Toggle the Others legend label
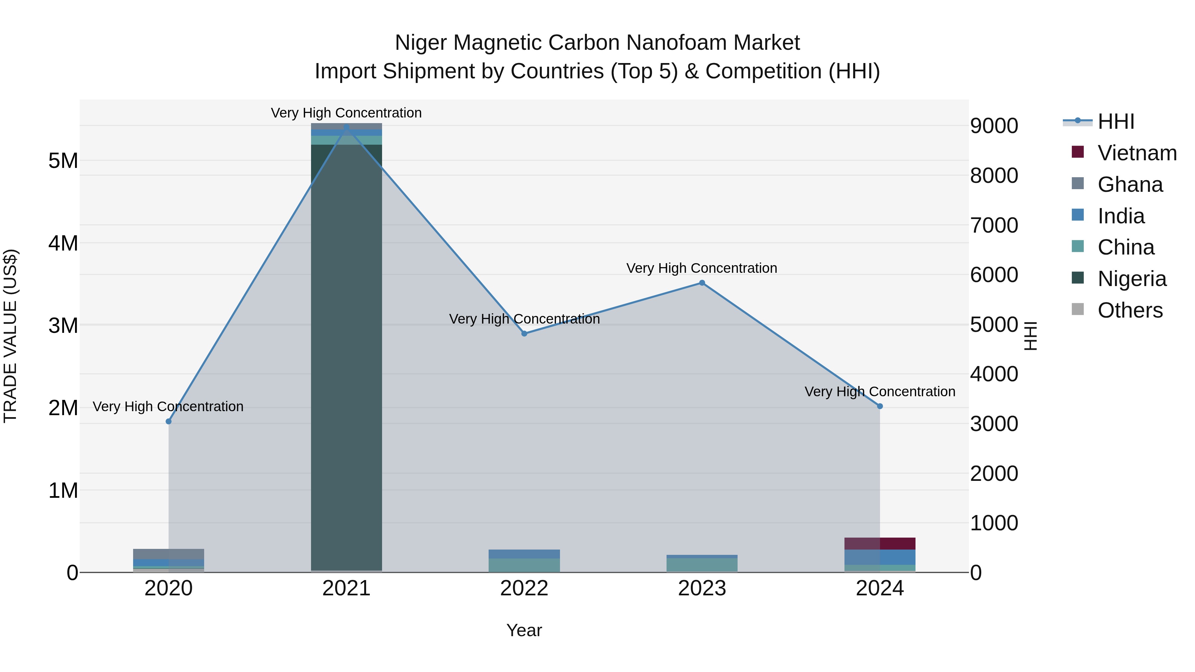The image size is (1195, 672). pos(1131,310)
